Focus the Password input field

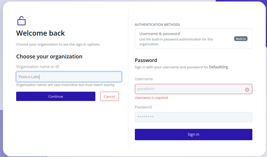click(x=193, y=117)
